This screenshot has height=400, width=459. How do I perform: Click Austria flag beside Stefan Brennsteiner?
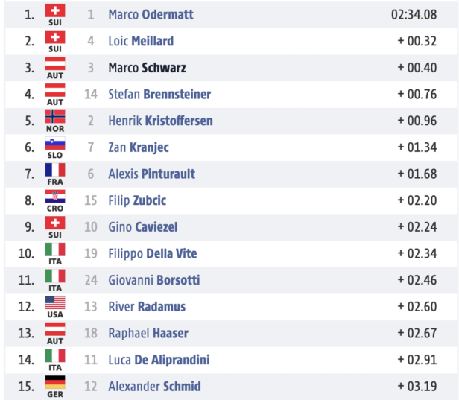(x=55, y=90)
